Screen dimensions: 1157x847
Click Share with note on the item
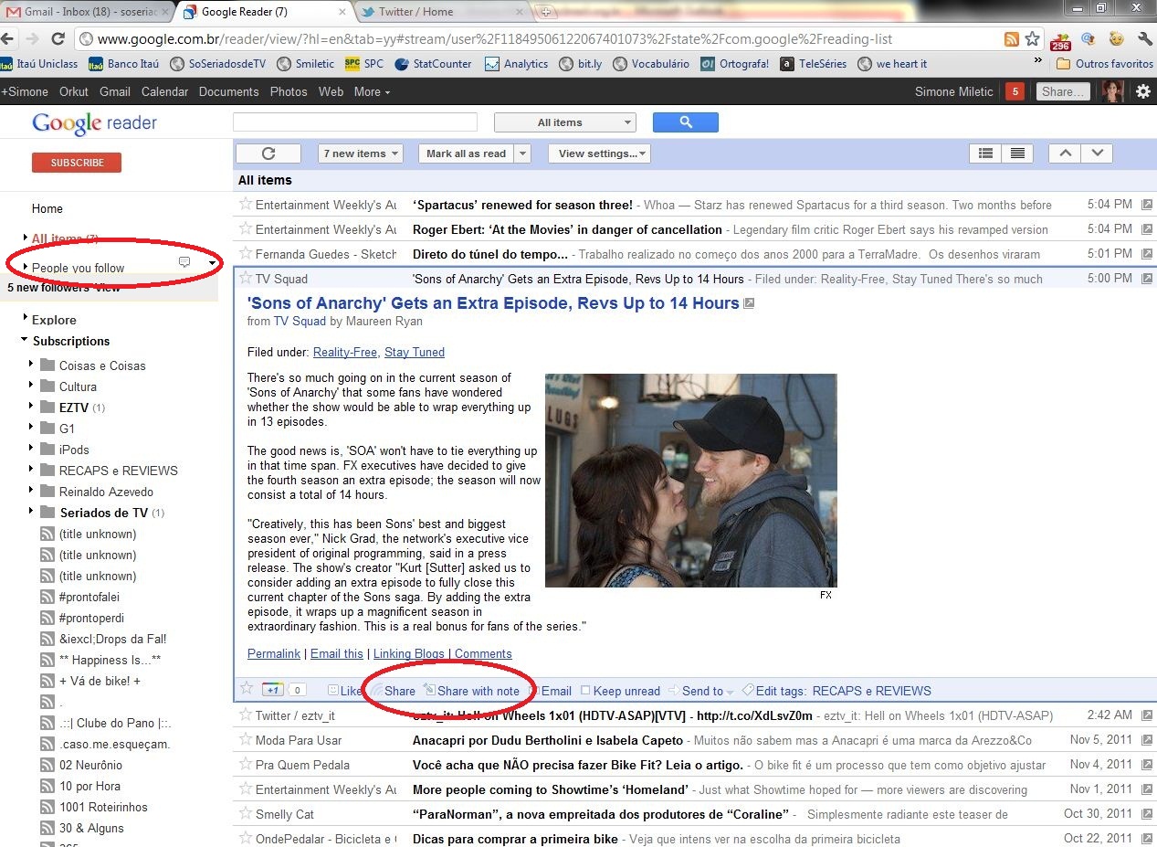click(x=471, y=691)
